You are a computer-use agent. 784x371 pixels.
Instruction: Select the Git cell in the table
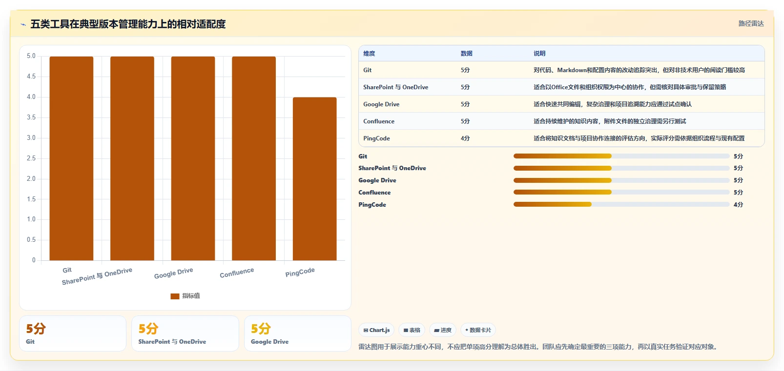click(368, 70)
